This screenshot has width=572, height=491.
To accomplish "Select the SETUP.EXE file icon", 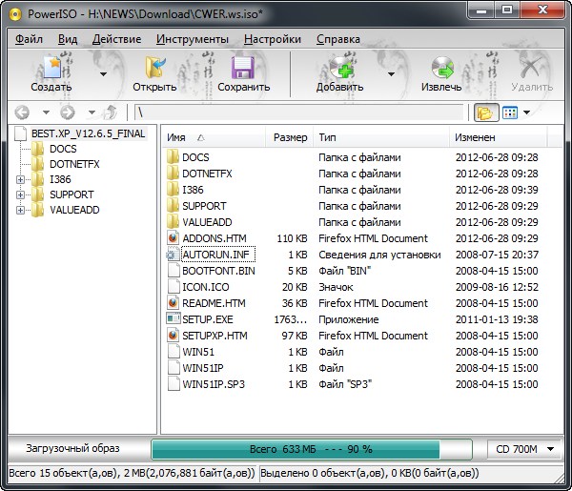I will pos(173,319).
